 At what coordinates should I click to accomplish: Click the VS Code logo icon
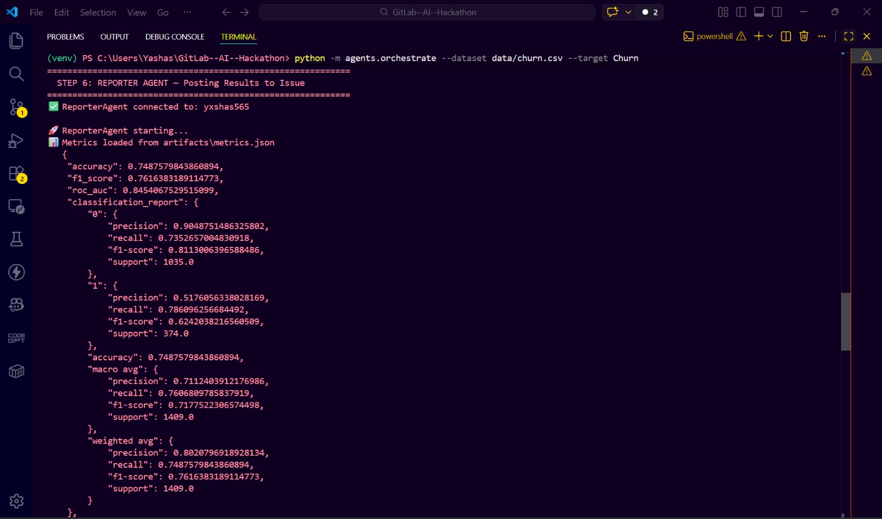click(12, 12)
